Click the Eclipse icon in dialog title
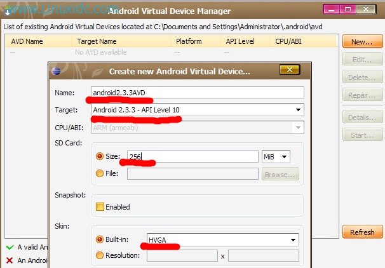385x268 pixels. pyautogui.click(x=56, y=71)
